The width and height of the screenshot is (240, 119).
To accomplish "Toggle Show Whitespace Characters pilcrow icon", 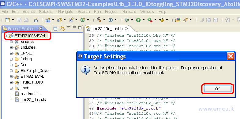I will [x=216, y=20].
